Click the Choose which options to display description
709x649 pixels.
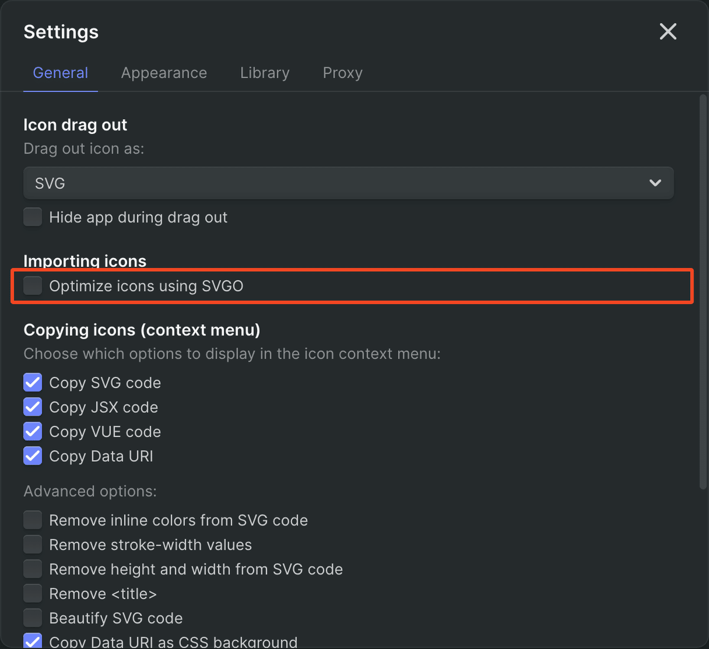232,354
